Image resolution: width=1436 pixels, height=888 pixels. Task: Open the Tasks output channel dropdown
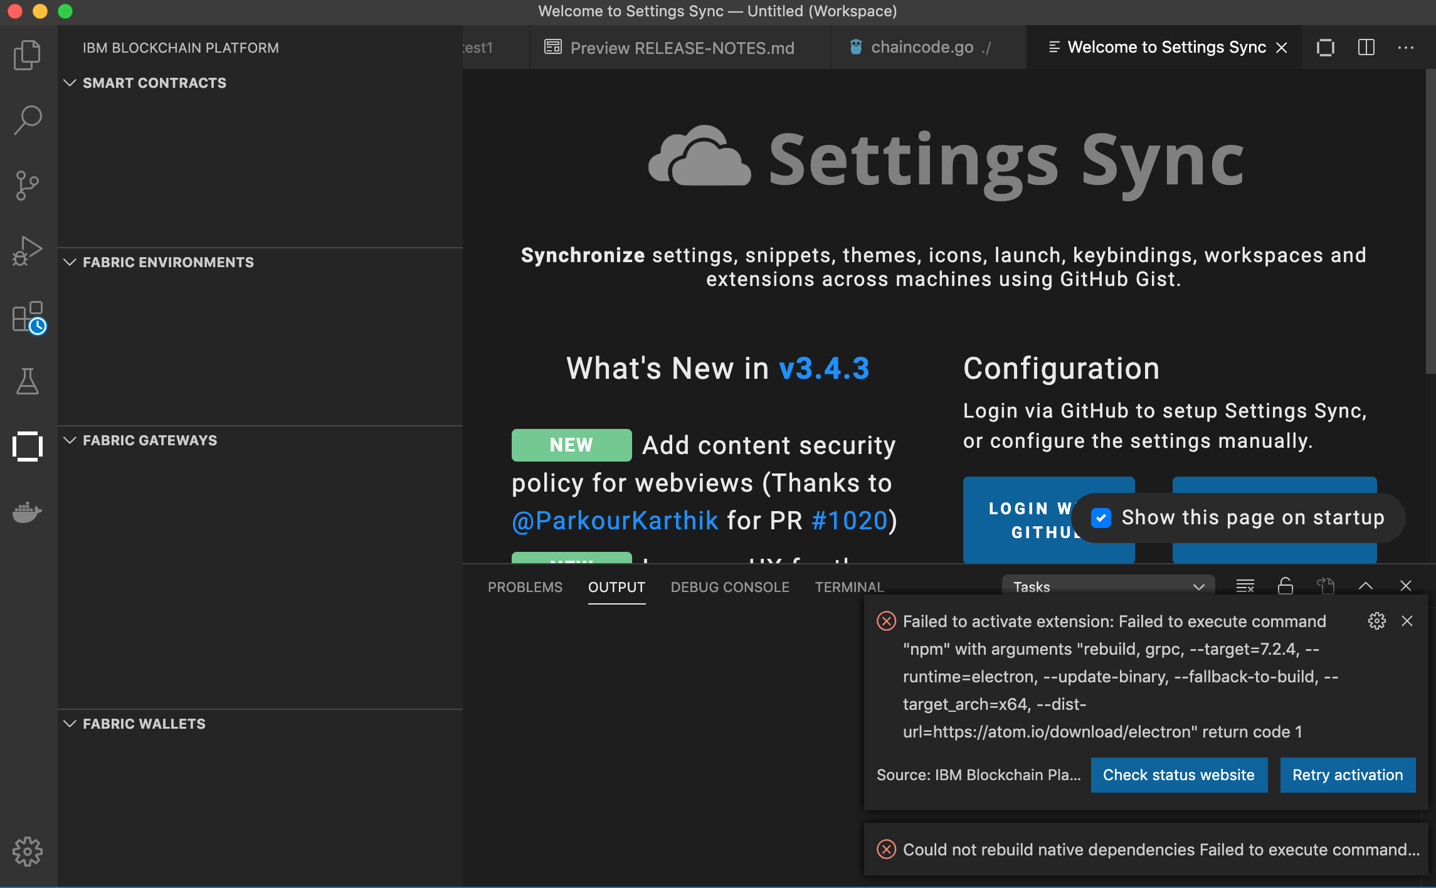tap(1107, 587)
